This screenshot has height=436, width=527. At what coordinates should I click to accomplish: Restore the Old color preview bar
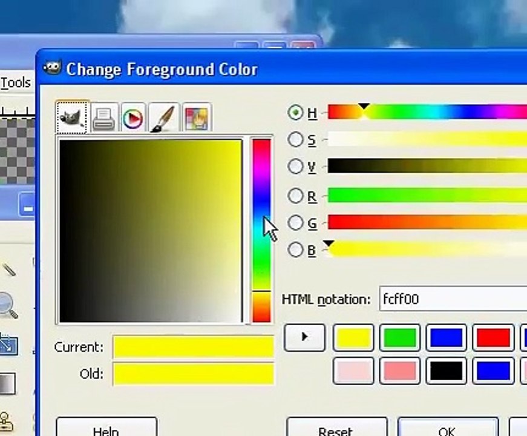194,374
